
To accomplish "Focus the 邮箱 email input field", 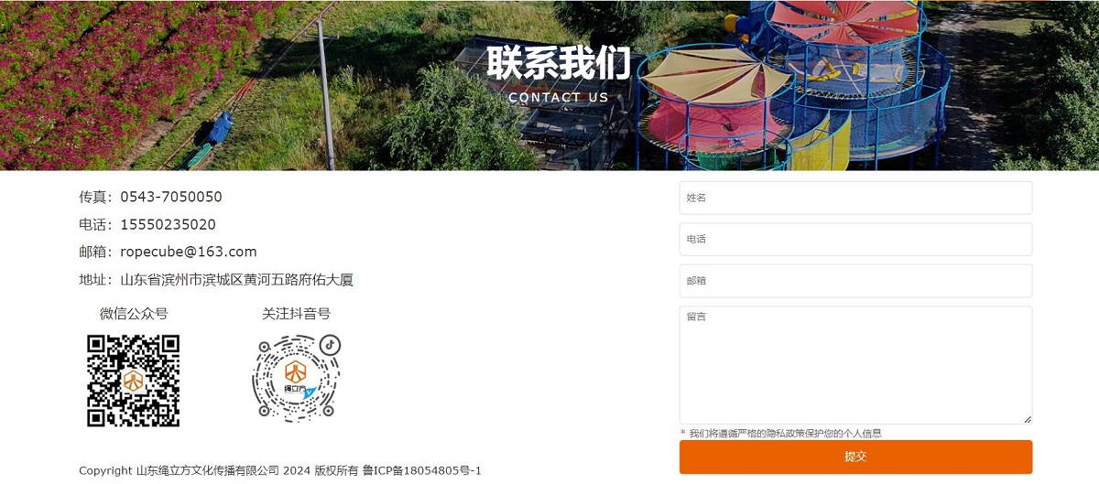I will click(x=855, y=281).
